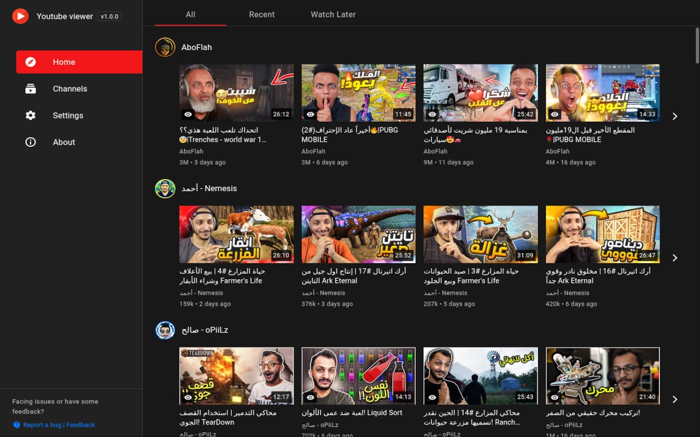Open the أحمد - Nemesis channel heading
The height and width of the screenshot is (437, 700).
pyautogui.click(x=209, y=188)
